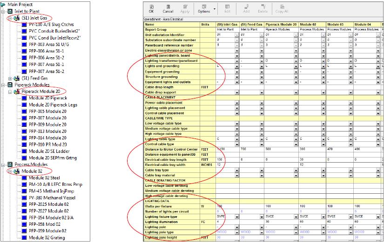Edit Lighting illumination value for Module 02
This screenshot has height=243, width=384.
click(x=312, y=222)
